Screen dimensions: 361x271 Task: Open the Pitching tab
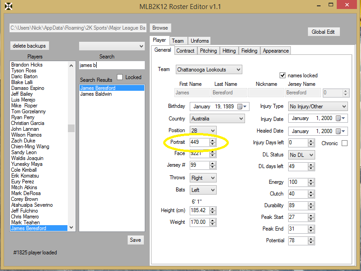[208, 51]
